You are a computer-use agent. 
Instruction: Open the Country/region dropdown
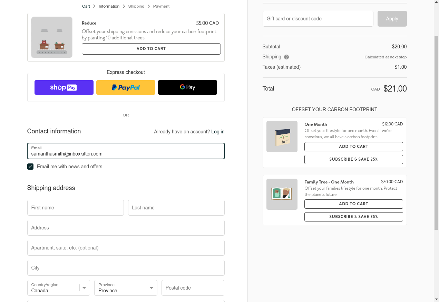(59, 288)
